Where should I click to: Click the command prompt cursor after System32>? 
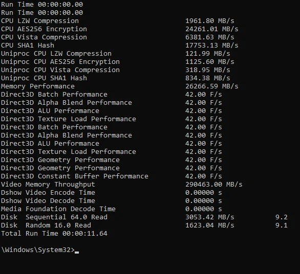click(77, 252)
